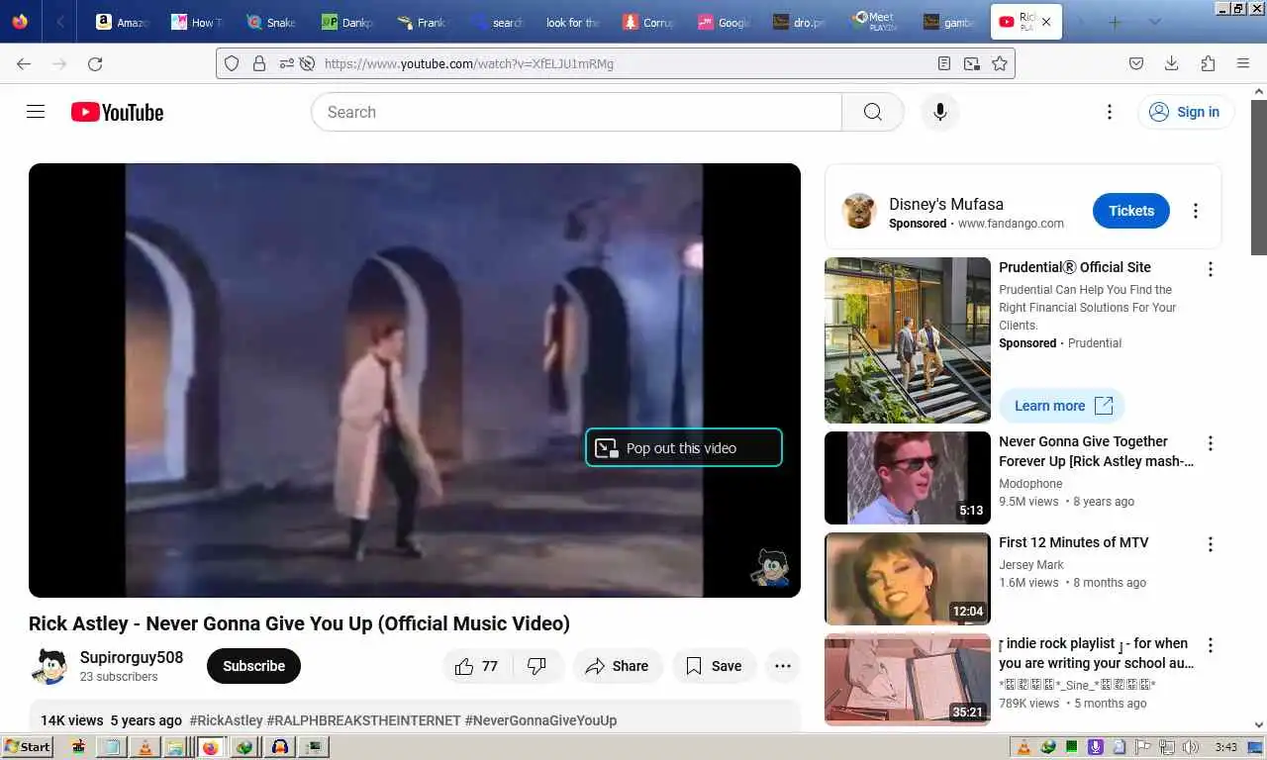
Task: Click the Firefox taskbar button
Action: point(211,747)
